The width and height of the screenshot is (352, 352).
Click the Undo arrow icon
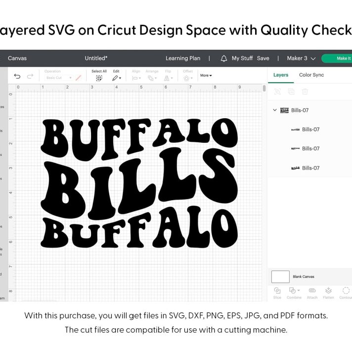click(x=17, y=76)
